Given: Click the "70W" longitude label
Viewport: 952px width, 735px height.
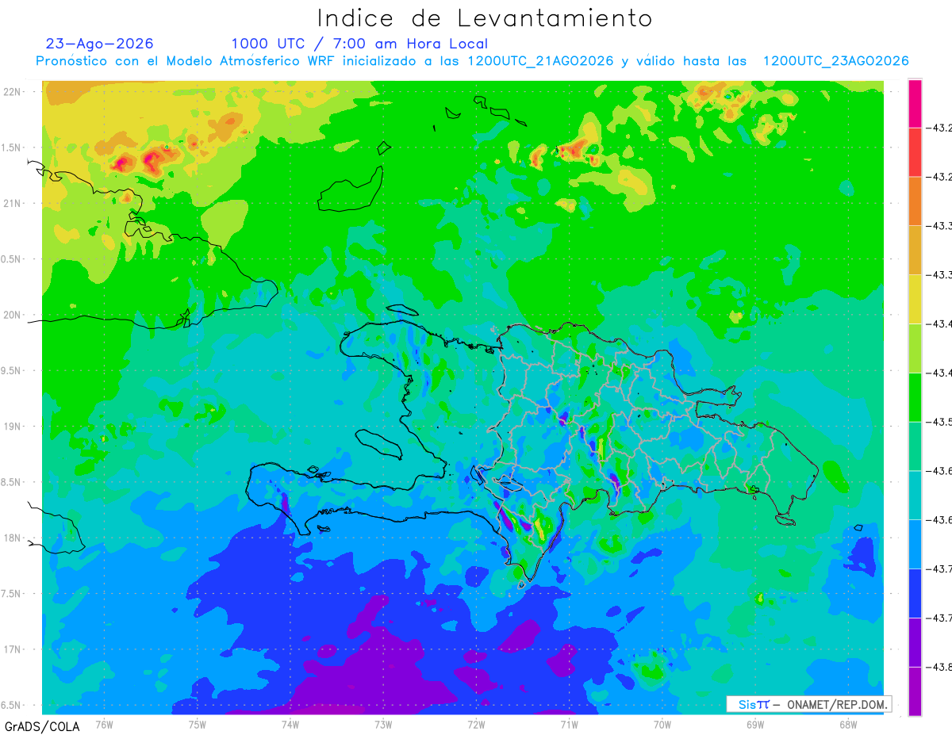Looking at the screenshot, I should (662, 724).
